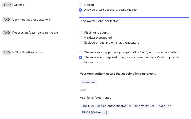
Task: Click the Email factor tag
Action: 85,106
